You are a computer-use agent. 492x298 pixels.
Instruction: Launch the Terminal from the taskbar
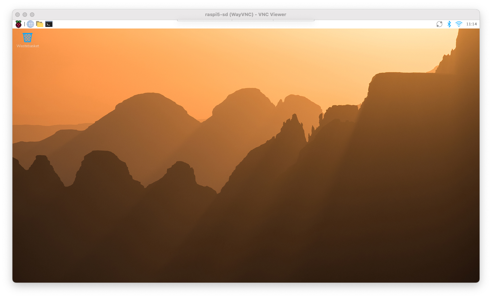(49, 24)
